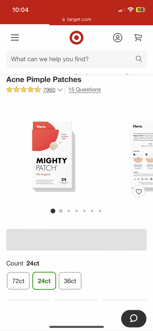
Task: Select the 72ct count option
Action: click(18, 281)
